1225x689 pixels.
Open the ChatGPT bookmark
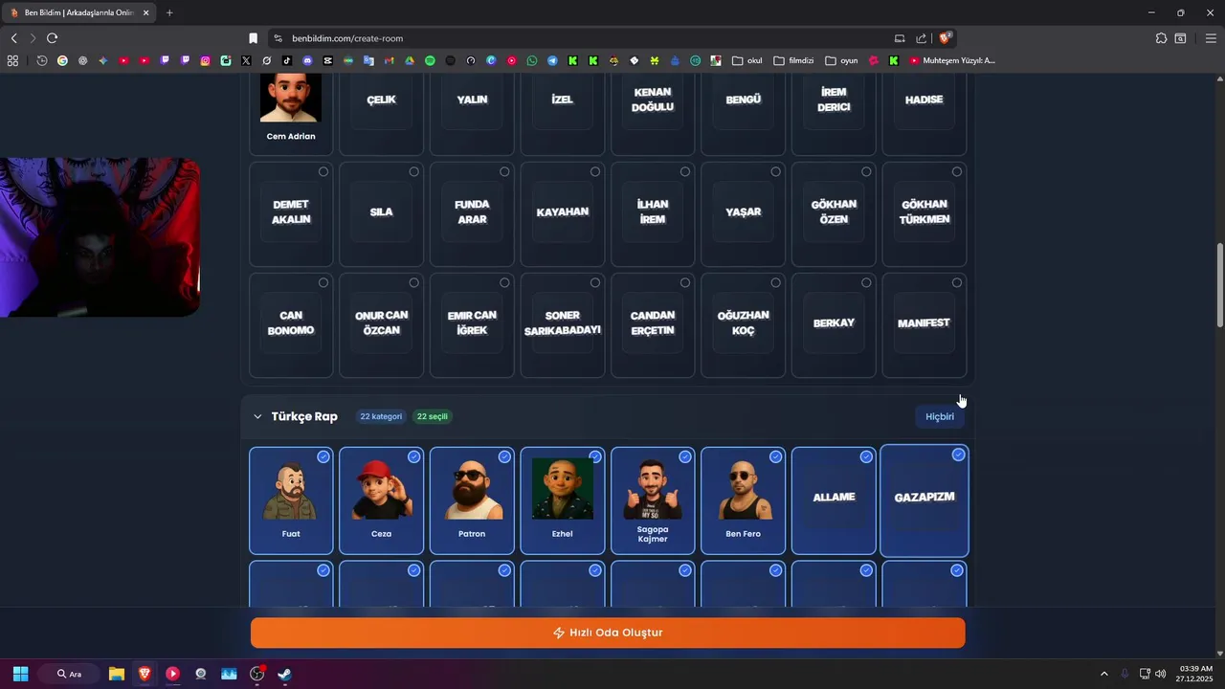[x=82, y=60]
